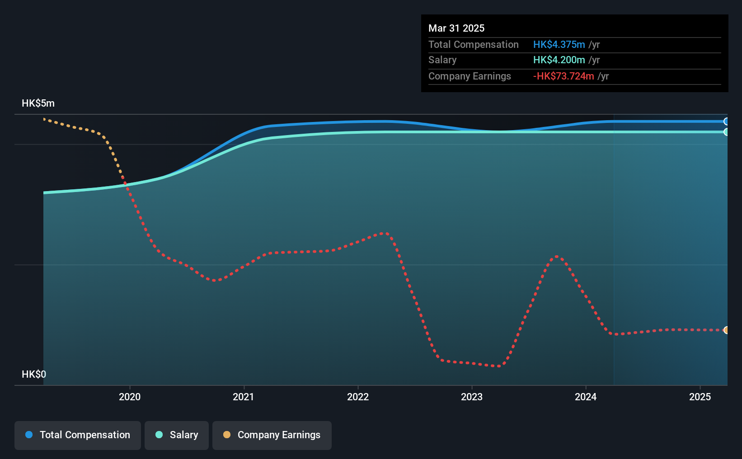Click the HK$5m y-axis label

[38, 103]
